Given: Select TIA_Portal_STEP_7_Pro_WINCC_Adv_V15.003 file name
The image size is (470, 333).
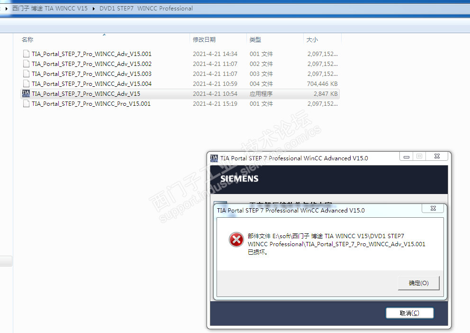Looking at the screenshot, I should click(x=92, y=74).
